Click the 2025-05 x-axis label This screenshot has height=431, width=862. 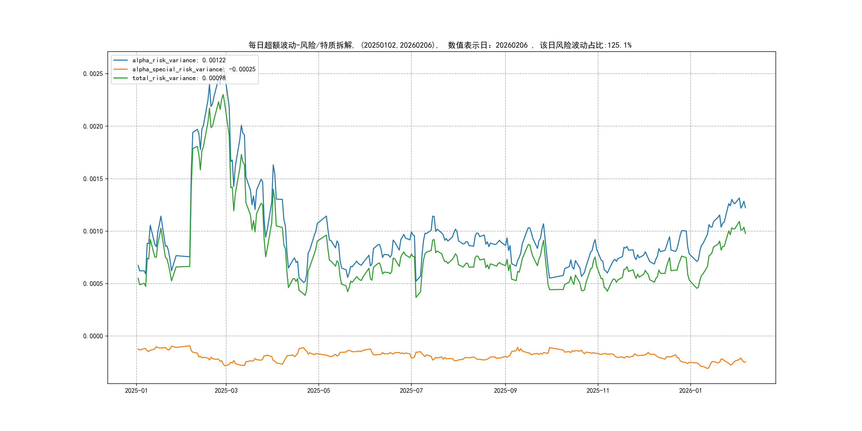318,391
